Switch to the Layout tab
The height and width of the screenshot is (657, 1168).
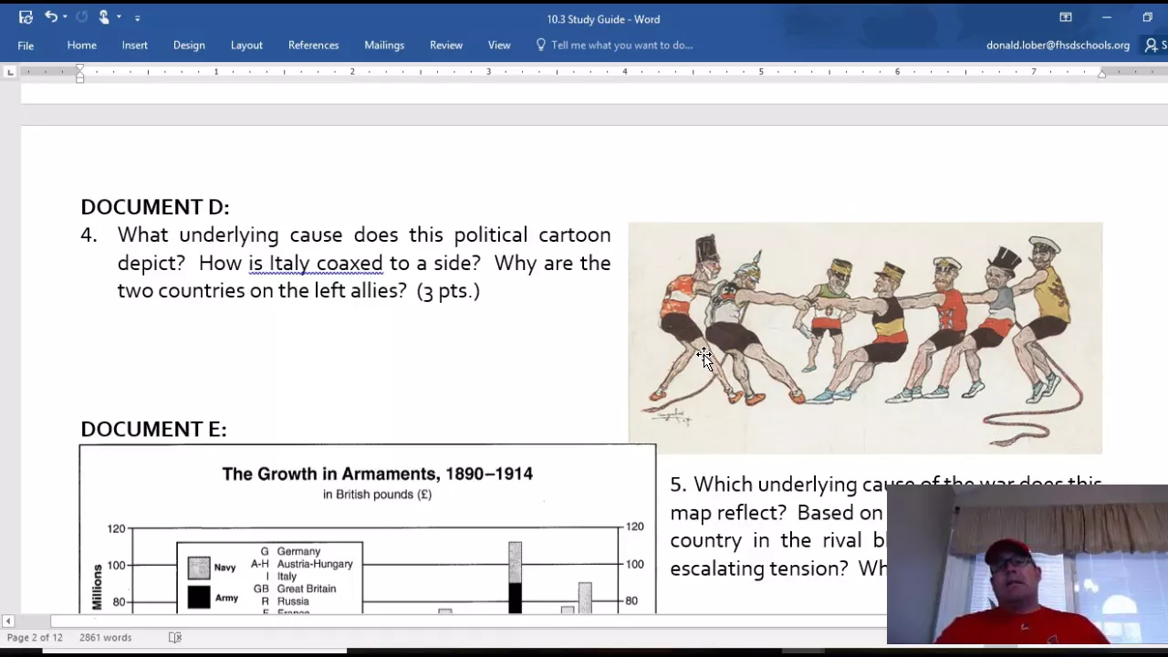[x=246, y=46]
